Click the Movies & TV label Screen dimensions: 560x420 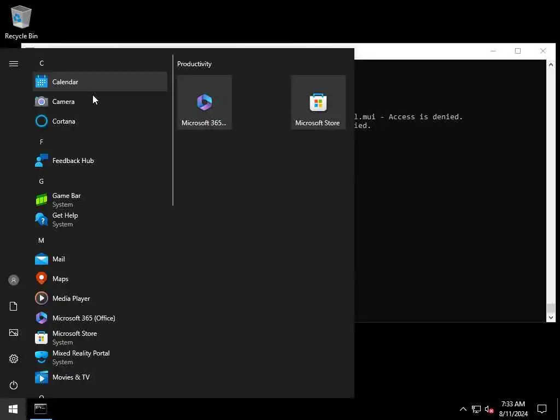pos(71,377)
